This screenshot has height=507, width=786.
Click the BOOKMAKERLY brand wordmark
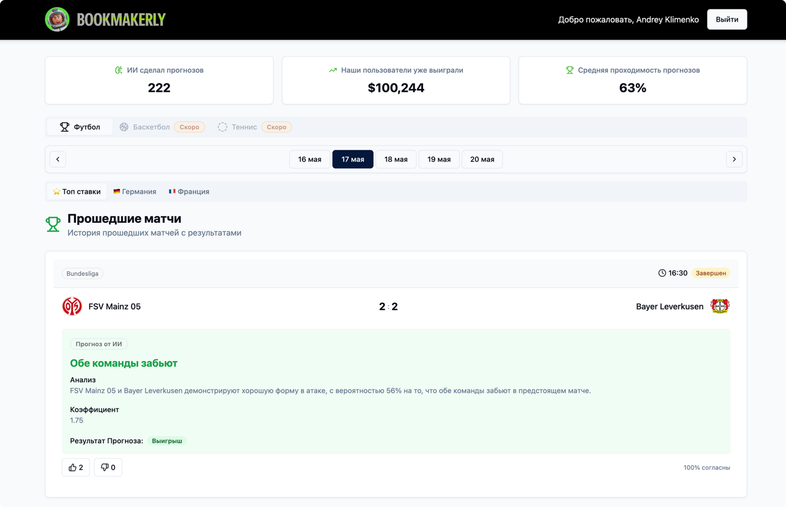(x=121, y=20)
